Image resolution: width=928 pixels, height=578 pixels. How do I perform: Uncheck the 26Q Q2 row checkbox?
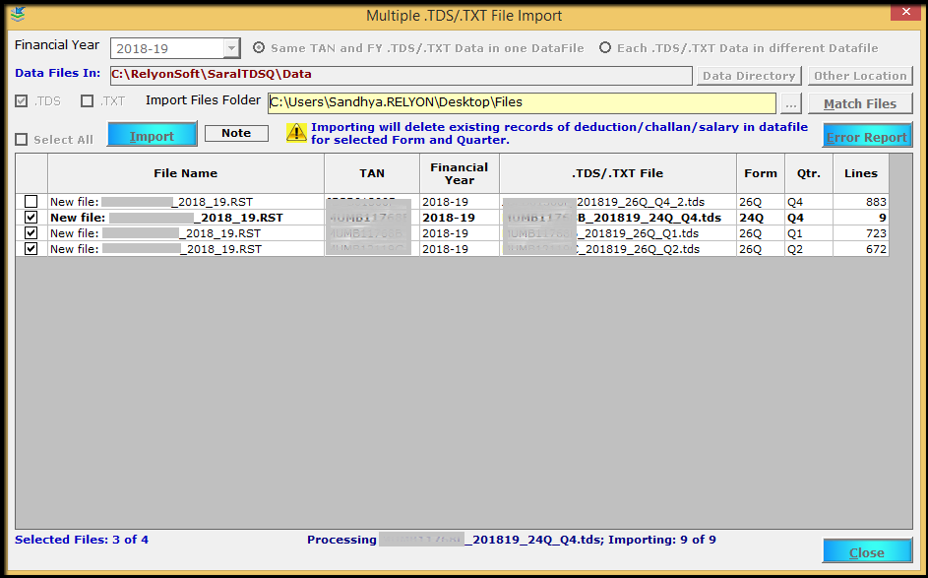click(x=31, y=249)
